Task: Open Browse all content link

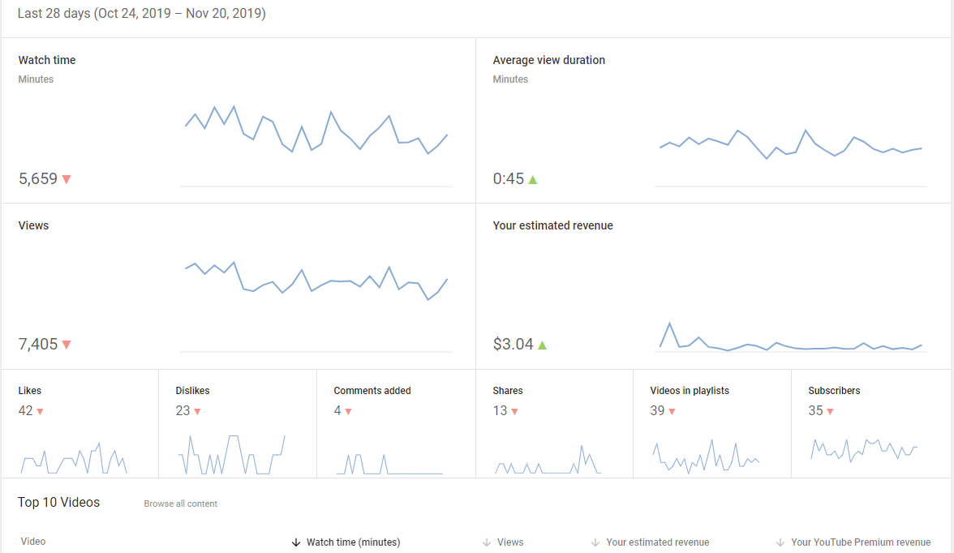Action: click(x=181, y=504)
